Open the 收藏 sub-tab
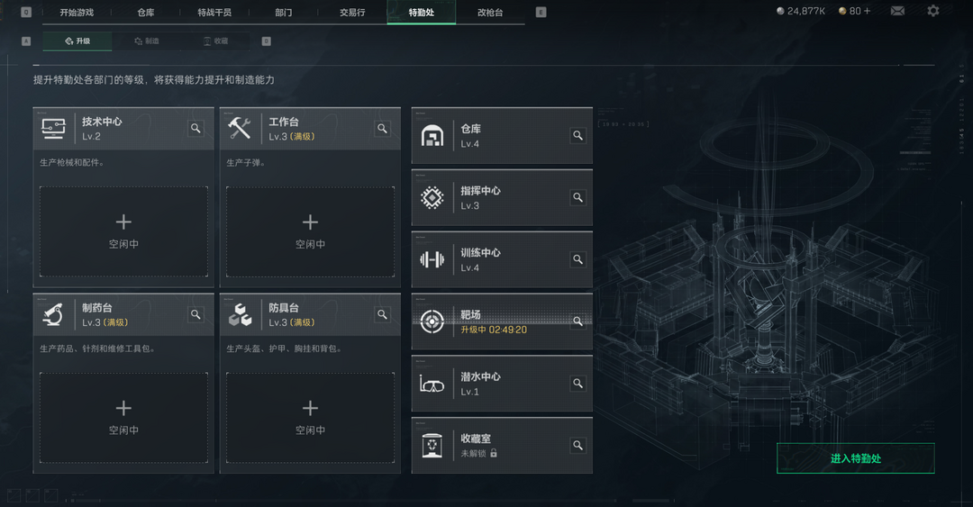The width and height of the screenshot is (973, 507). pos(216,41)
